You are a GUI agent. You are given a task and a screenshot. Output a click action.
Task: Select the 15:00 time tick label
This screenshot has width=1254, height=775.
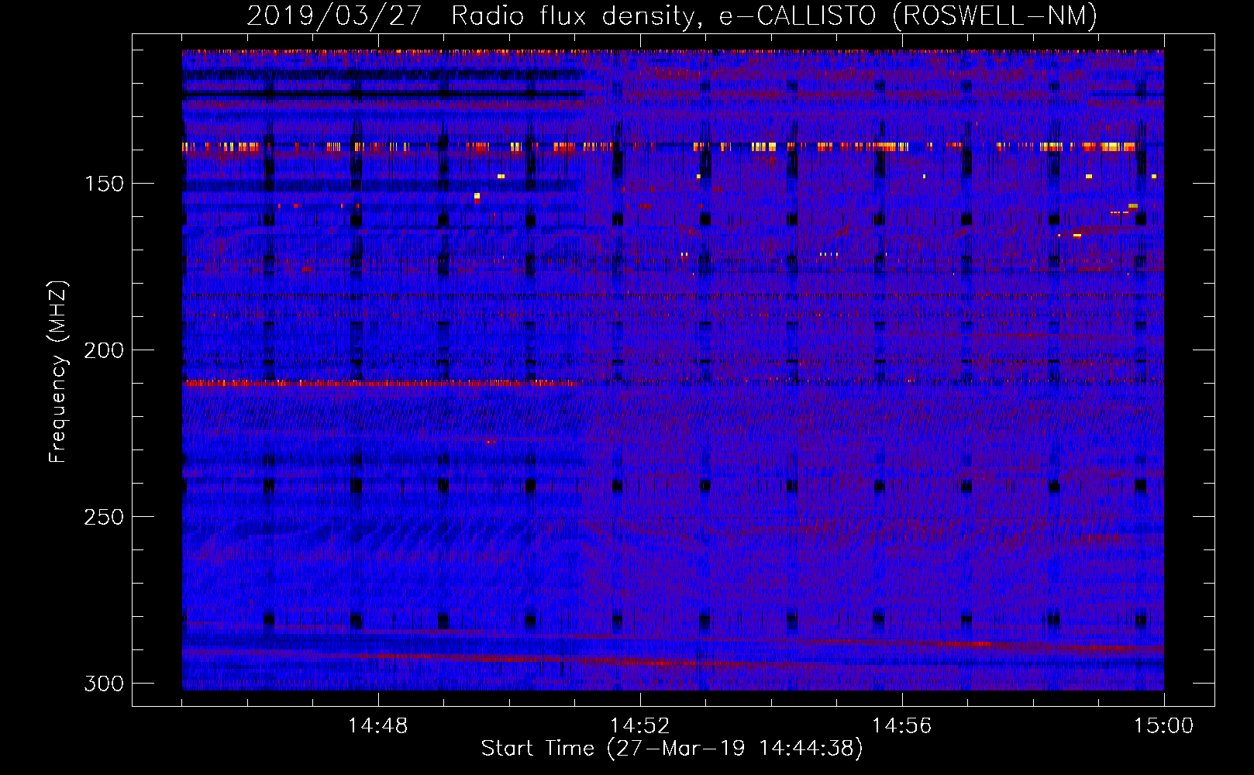pyautogui.click(x=1164, y=726)
